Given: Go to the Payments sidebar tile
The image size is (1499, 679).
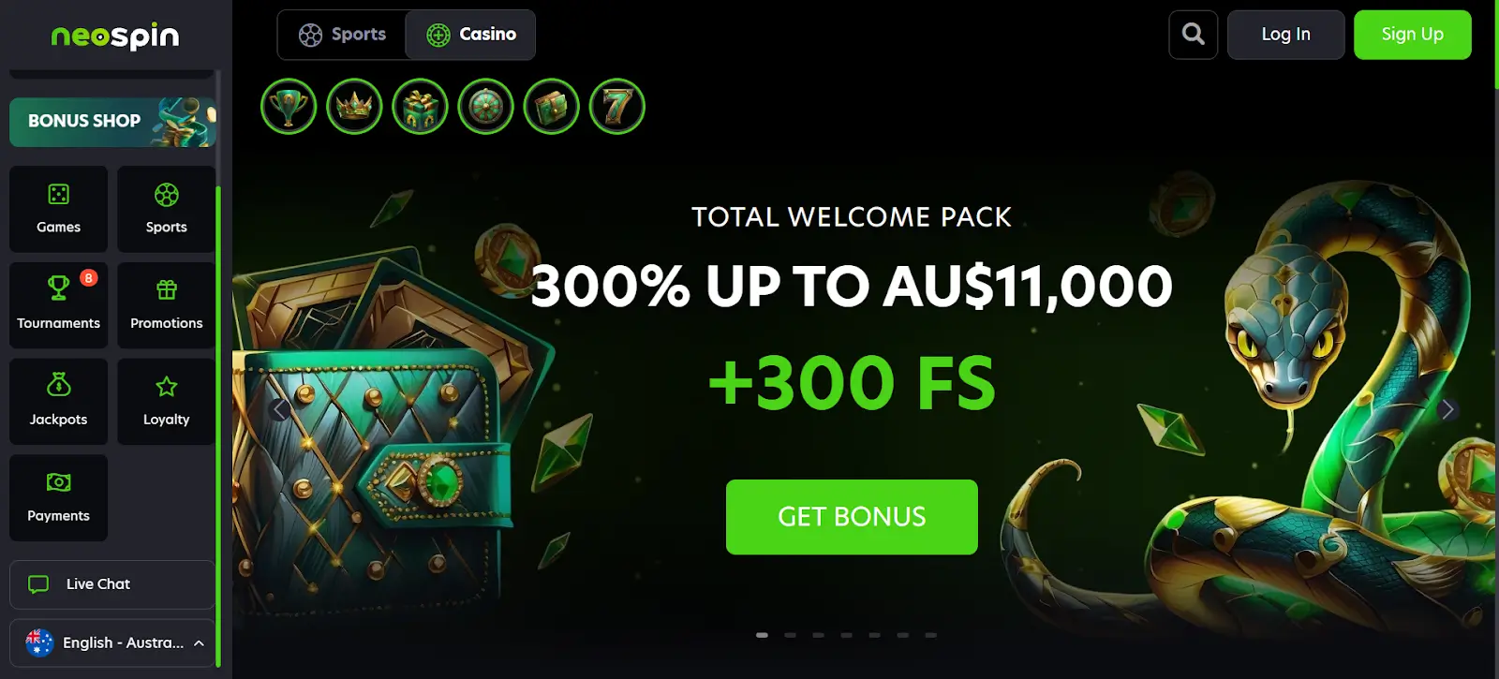Looking at the screenshot, I should (x=58, y=498).
